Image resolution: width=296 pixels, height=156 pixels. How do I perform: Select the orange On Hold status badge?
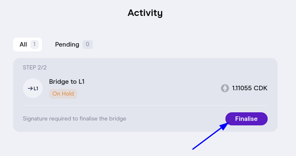point(63,94)
